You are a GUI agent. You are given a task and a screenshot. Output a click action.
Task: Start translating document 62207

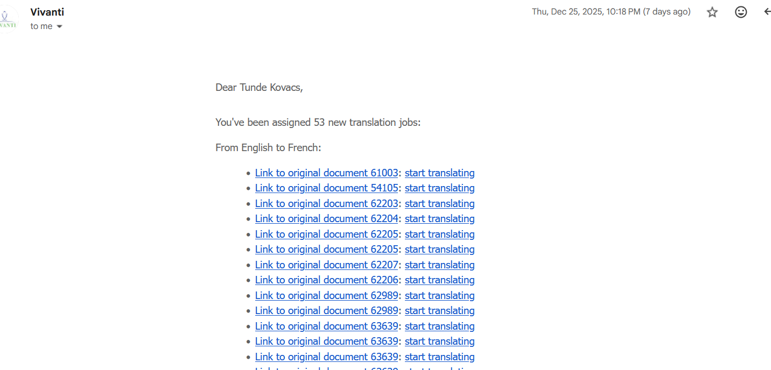click(x=439, y=265)
